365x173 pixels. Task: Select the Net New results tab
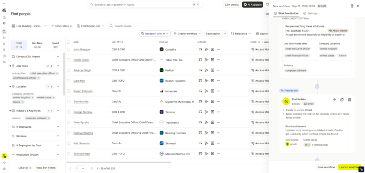tap(37, 45)
